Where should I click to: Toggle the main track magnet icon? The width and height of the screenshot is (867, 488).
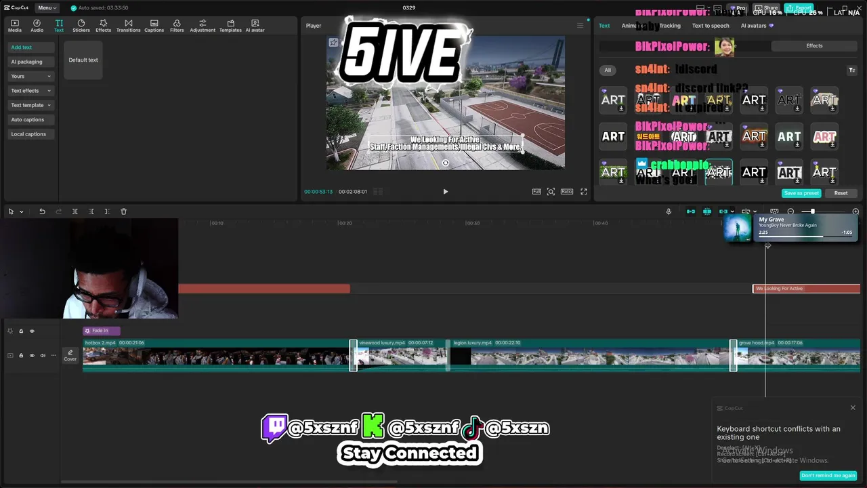click(690, 211)
